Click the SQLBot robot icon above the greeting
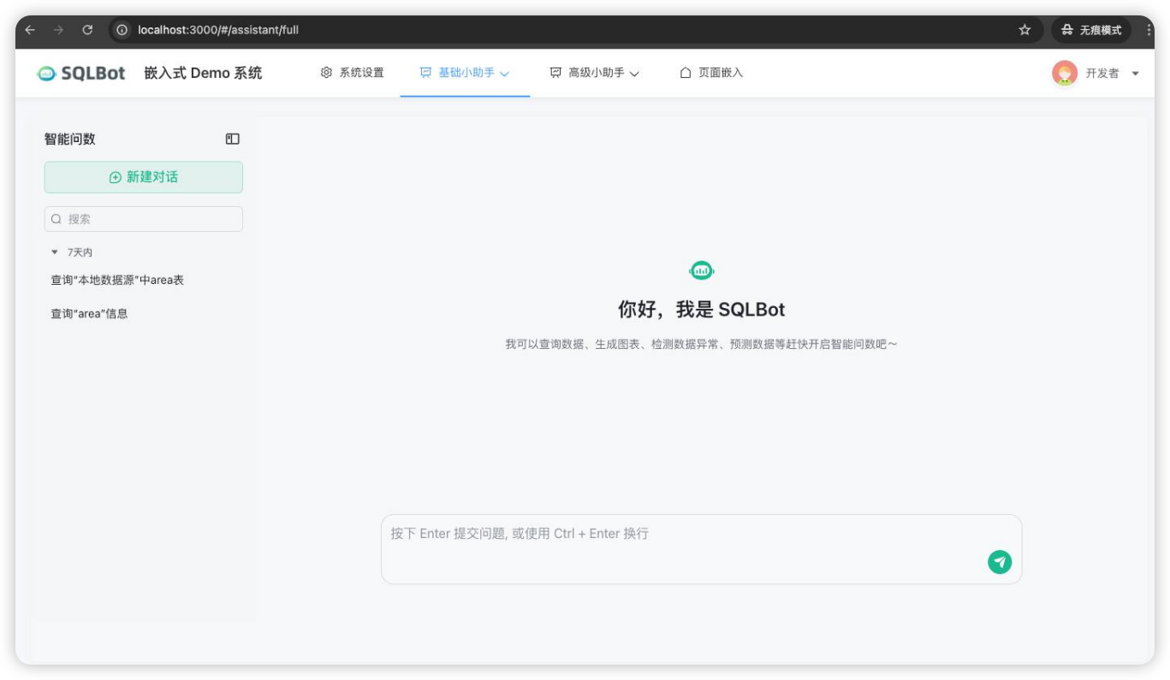This screenshot has width=1170, height=680. pos(702,270)
